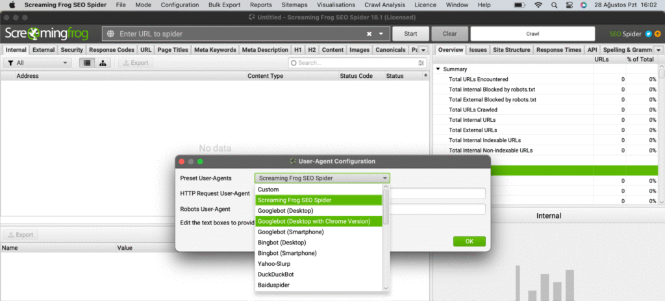Open the Preset User-Agents dropdown
The height and width of the screenshot is (301, 665).
tap(322, 178)
